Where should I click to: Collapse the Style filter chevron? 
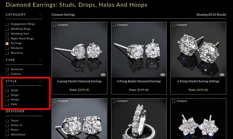tap(40, 81)
